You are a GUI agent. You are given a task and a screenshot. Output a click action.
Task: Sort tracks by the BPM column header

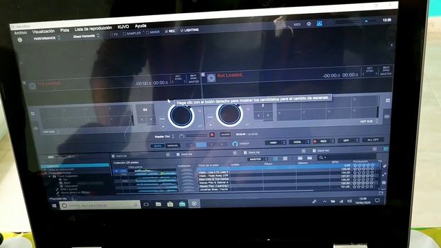[x=335, y=163]
